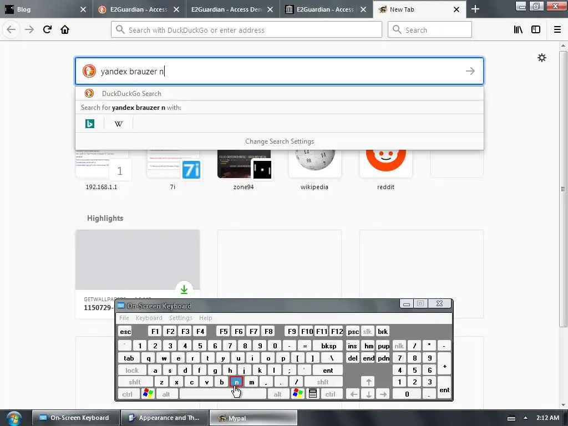This screenshot has width=568, height=426.
Task: Open Appearance and Themes taskbar item
Action: click(164, 418)
